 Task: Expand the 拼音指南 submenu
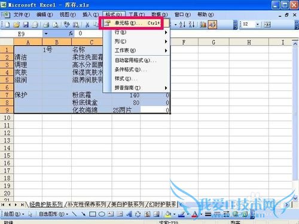tap(141, 87)
